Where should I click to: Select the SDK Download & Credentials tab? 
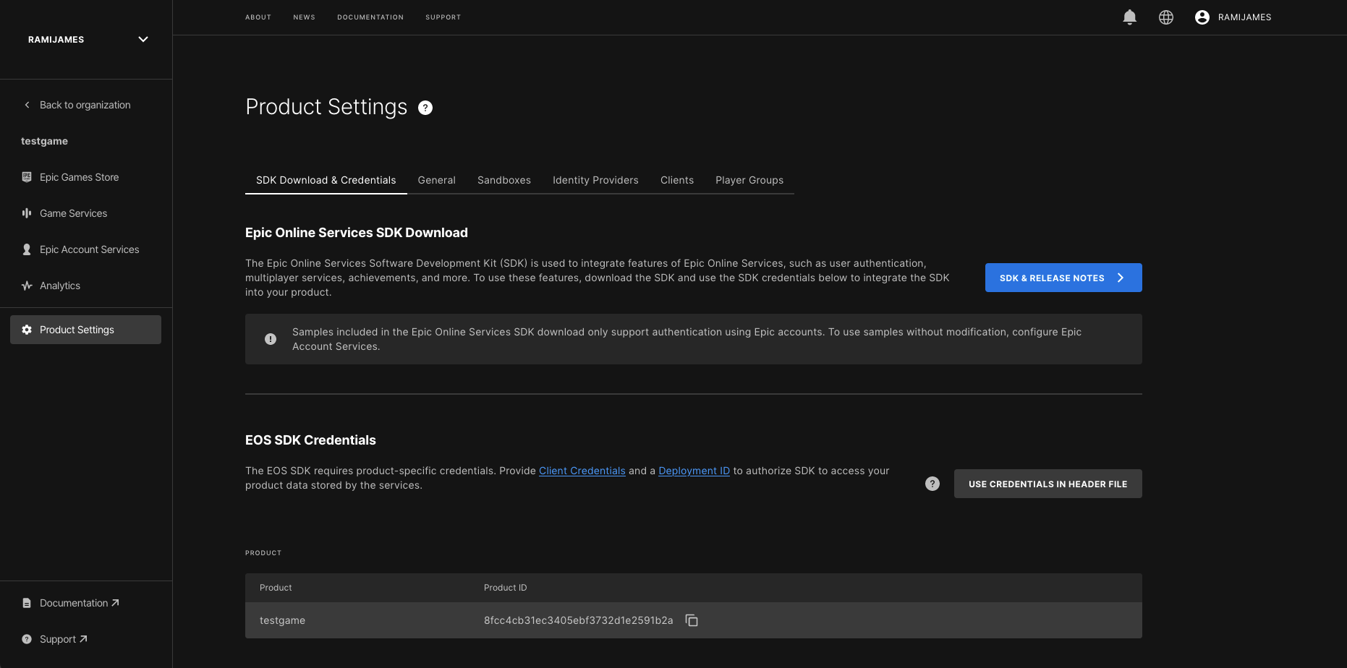(x=326, y=180)
